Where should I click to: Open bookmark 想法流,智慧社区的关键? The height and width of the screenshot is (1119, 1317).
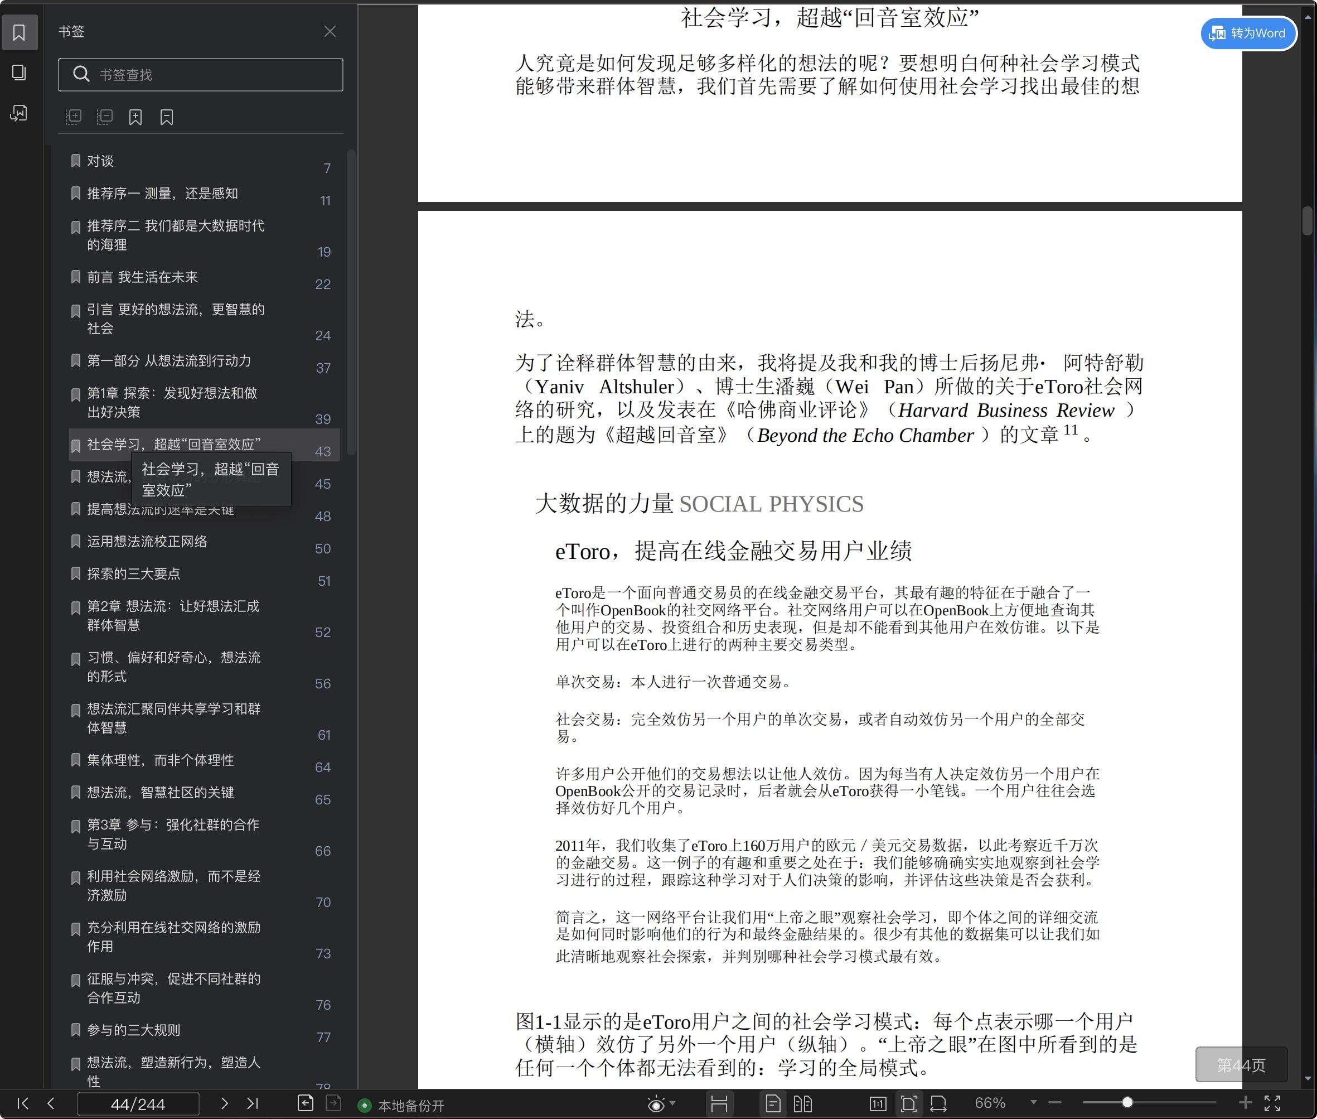point(204,793)
